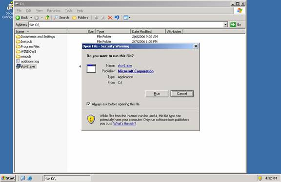Click the Move To toolbar icon
The width and height of the screenshot is (281, 182).
pyautogui.click(x=96, y=18)
